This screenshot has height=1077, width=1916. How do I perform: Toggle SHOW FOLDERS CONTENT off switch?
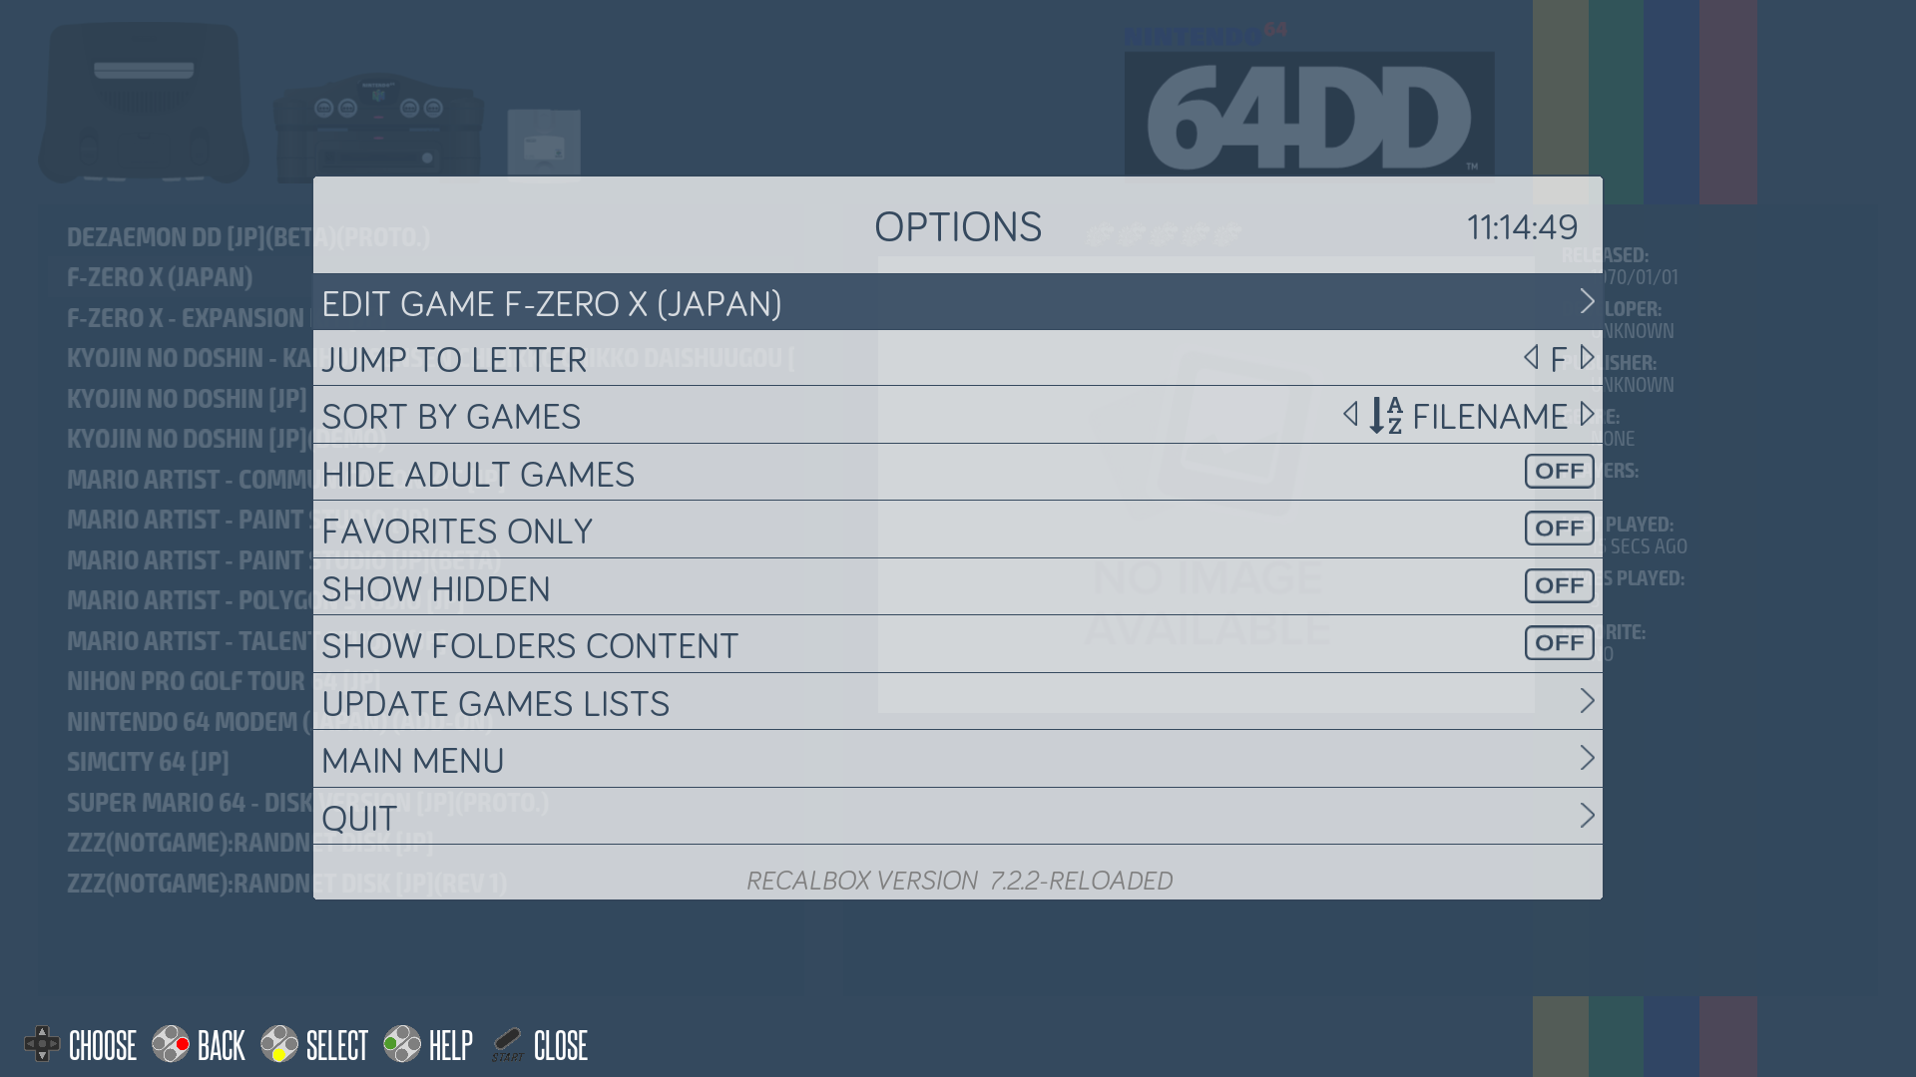pyautogui.click(x=1558, y=643)
